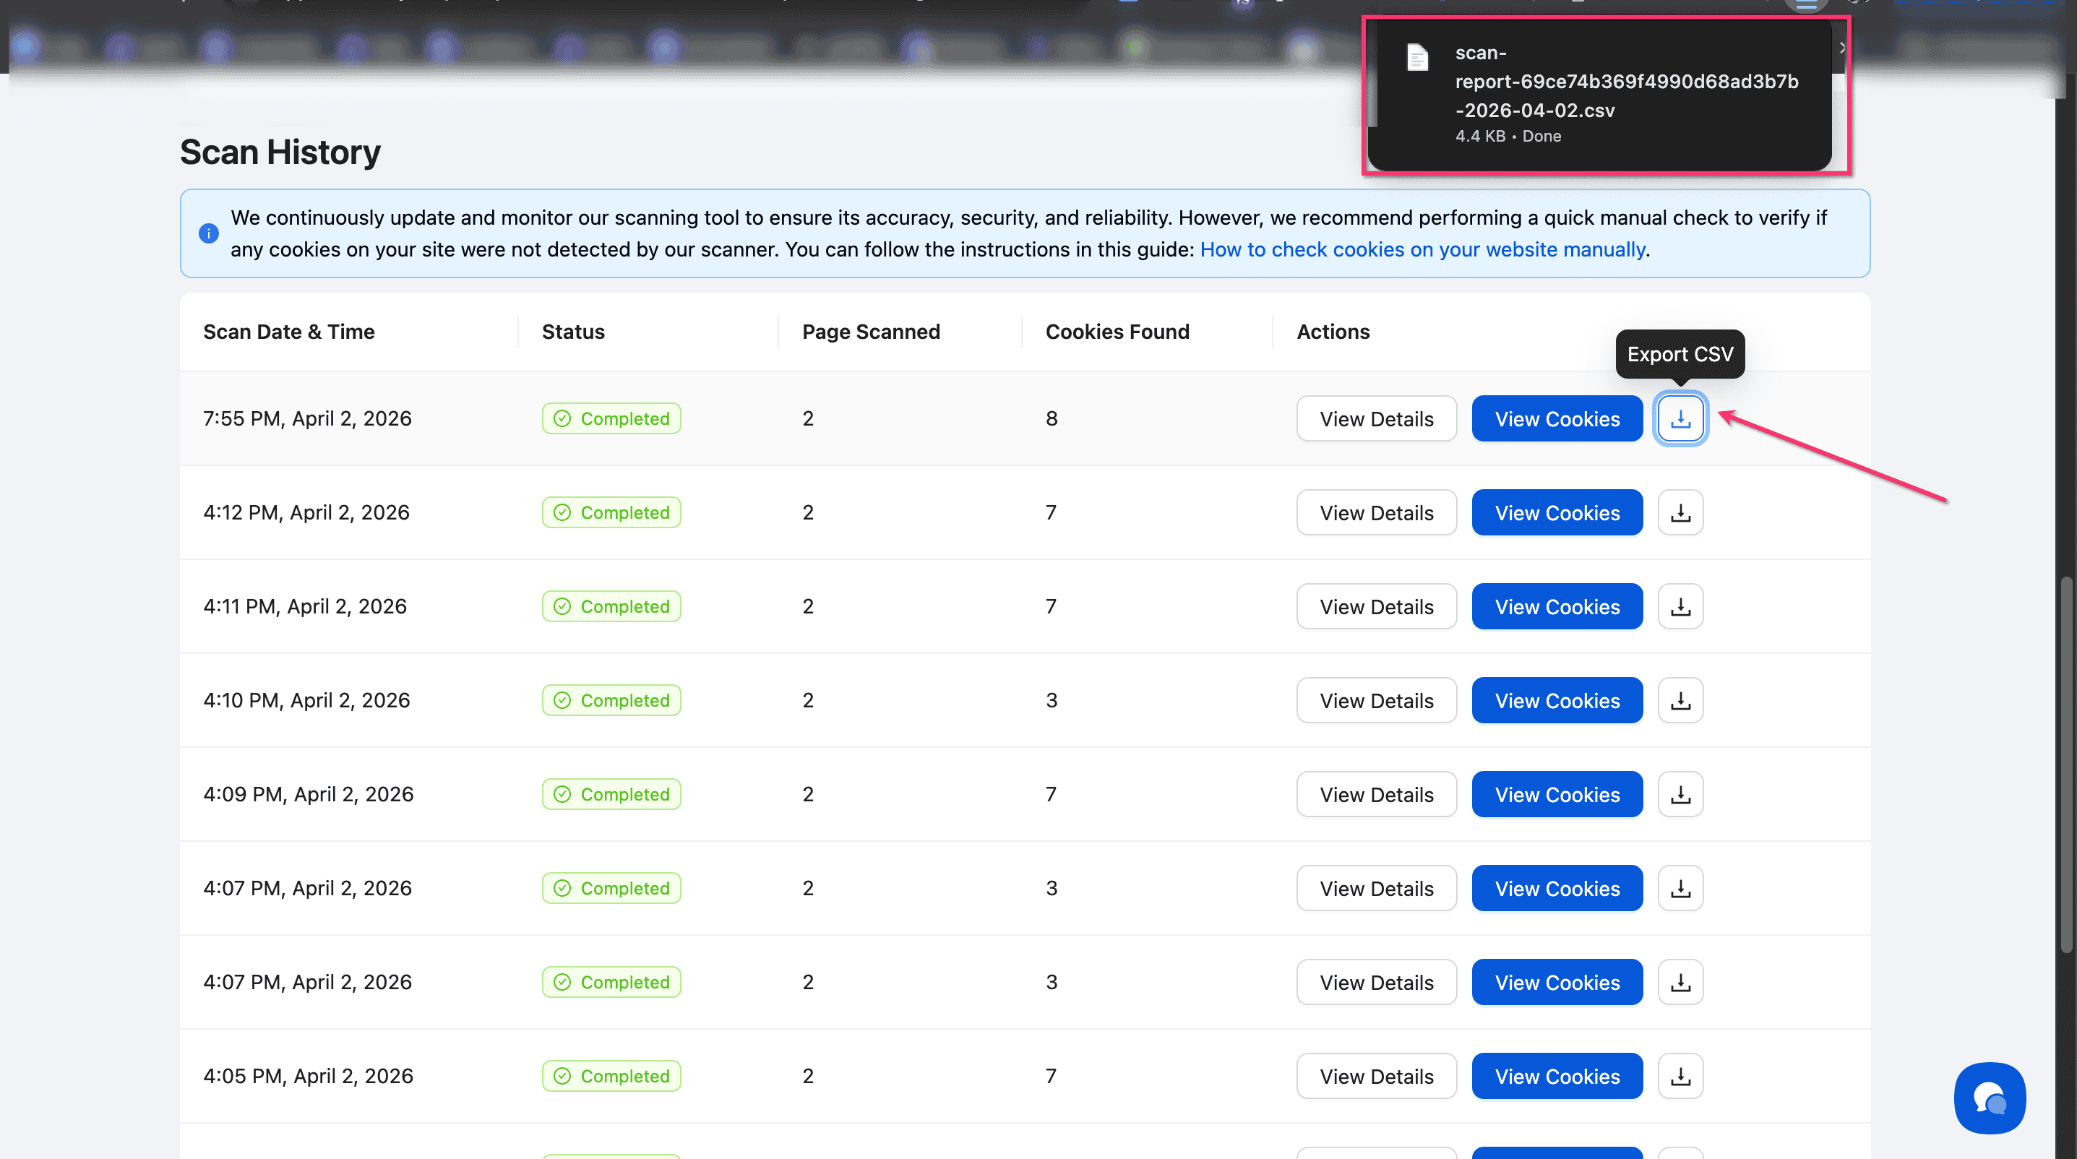
Task: Click the vertical page scrollbar
Action: coord(2068,766)
